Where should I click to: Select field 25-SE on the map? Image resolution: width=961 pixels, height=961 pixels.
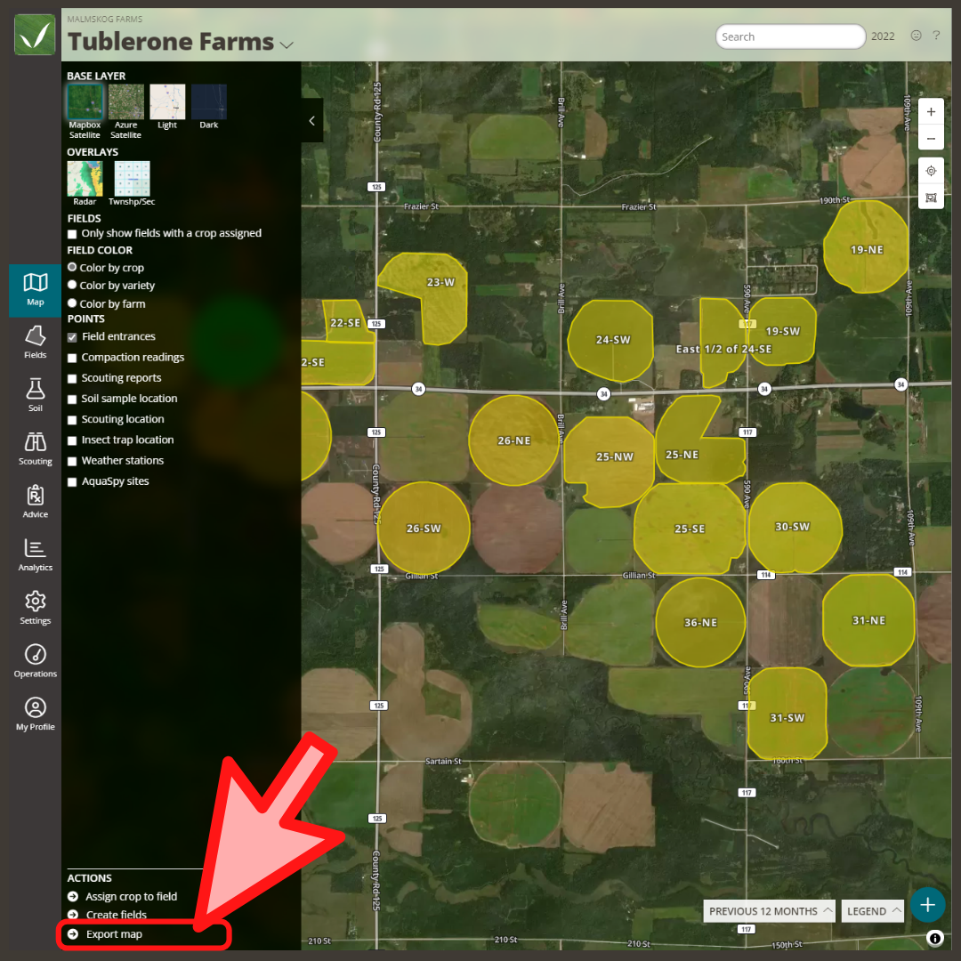click(690, 529)
